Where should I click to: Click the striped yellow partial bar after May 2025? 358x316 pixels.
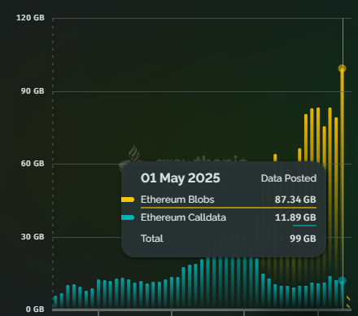pyautogui.click(x=348, y=302)
